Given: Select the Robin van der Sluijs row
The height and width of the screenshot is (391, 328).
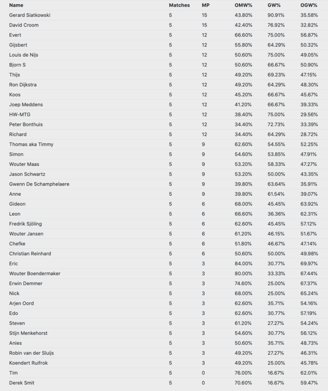Looking at the screenshot, I should (x=168, y=353).
